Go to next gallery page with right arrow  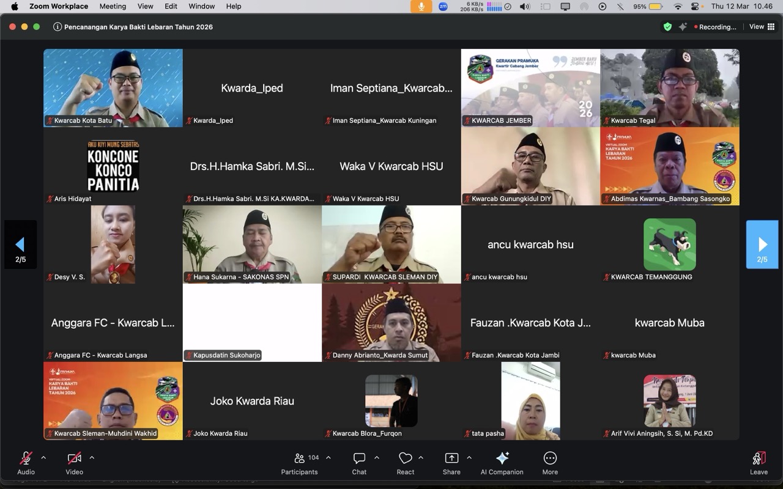pos(762,244)
